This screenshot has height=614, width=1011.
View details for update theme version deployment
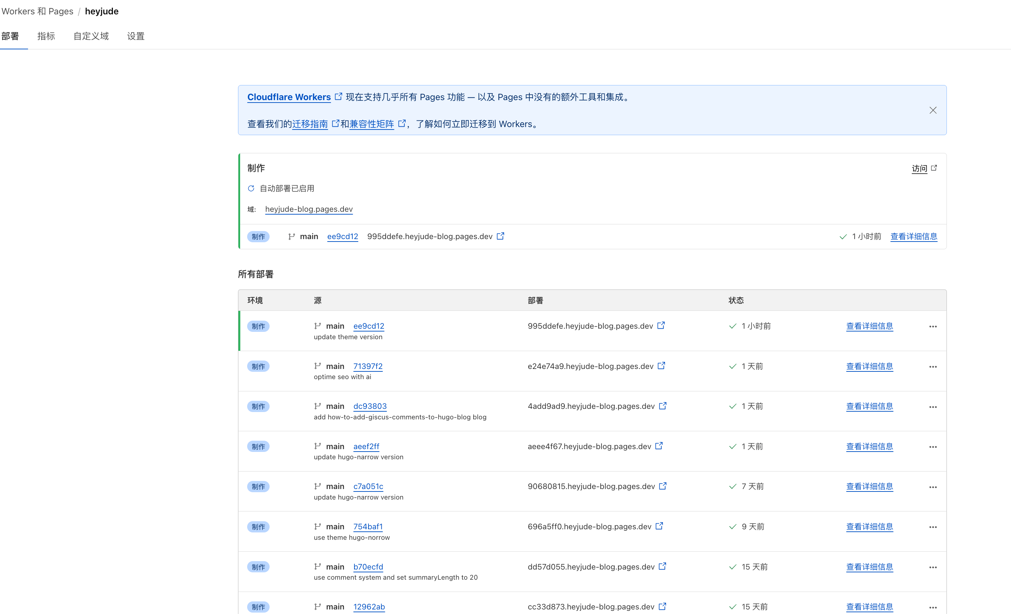(869, 326)
